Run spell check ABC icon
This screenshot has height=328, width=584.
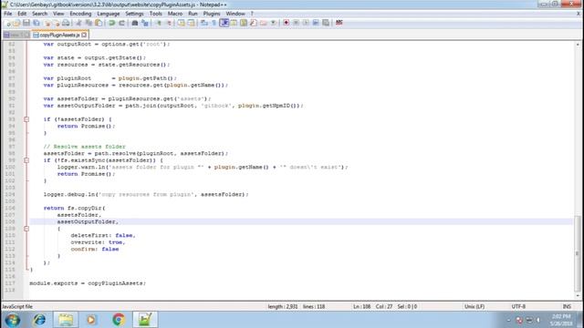[x=339, y=23]
